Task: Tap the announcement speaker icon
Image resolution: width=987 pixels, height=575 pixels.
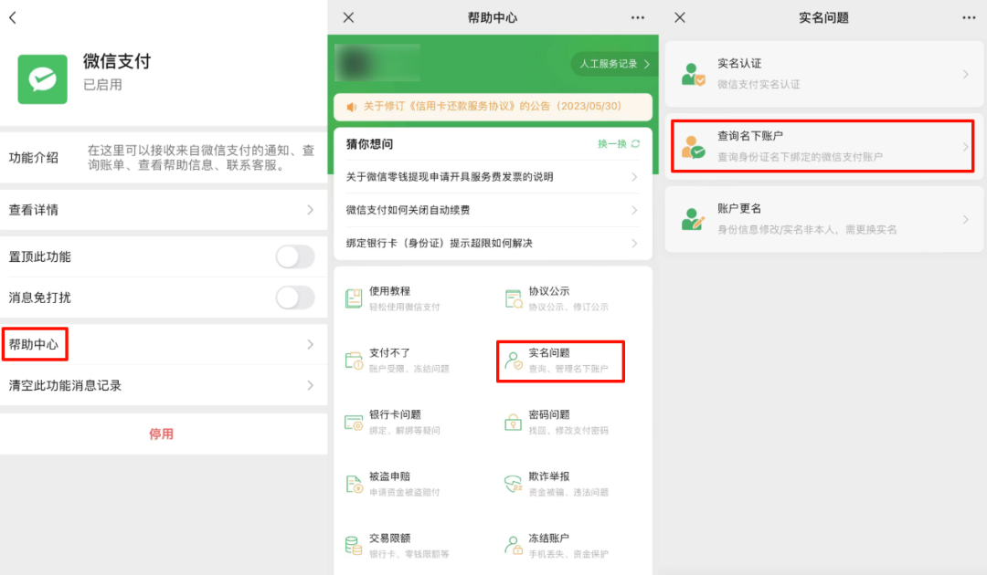Action: [x=351, y=107]
